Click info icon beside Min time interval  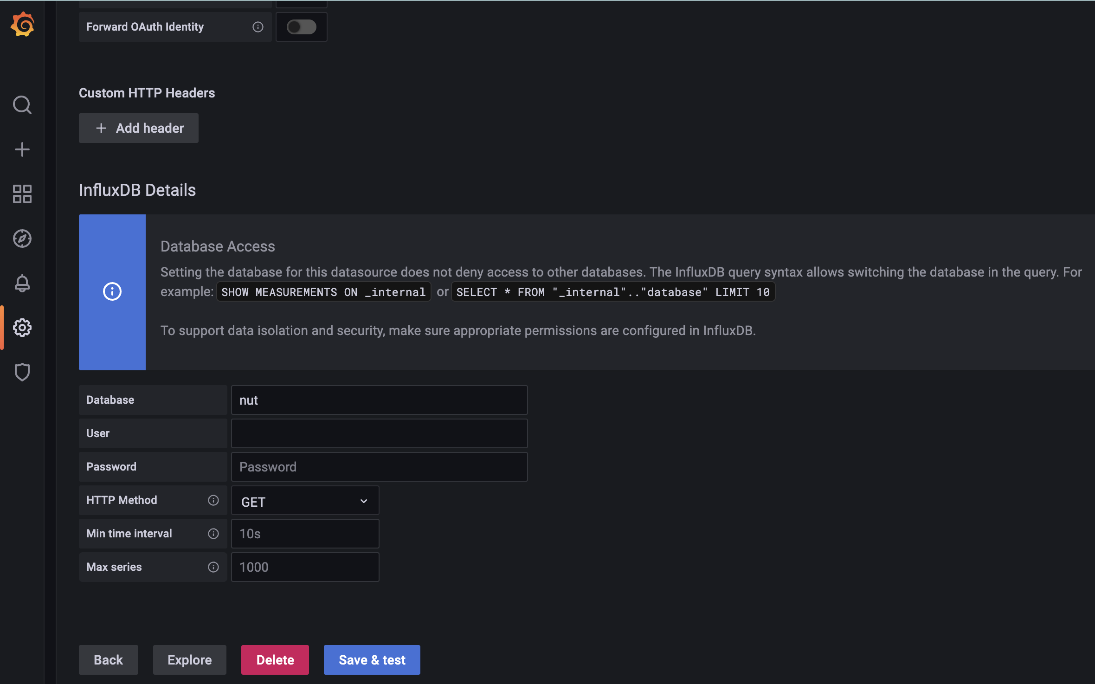click(213, 534)
